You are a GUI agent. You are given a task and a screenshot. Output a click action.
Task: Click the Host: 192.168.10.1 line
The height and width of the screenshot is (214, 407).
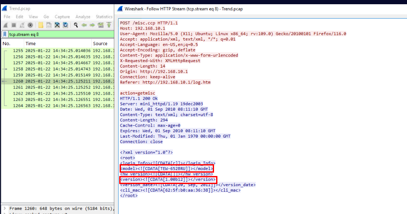pyautogui.click(x=142, y=28)
